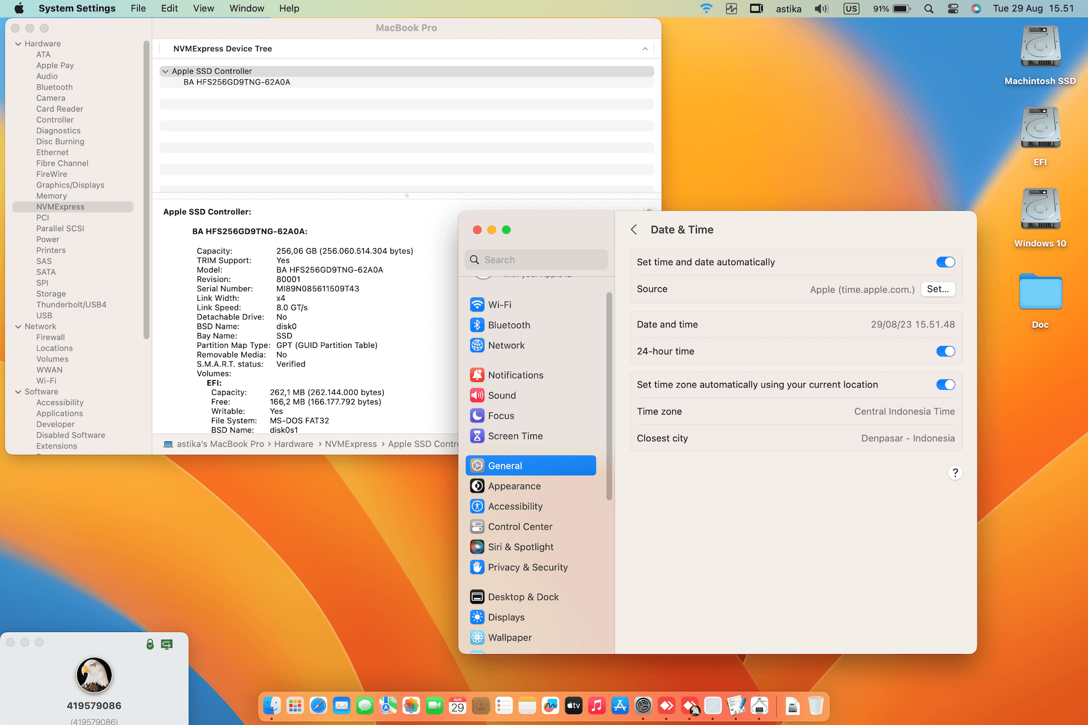Collapse the Software tree section
The height and width of the screenshot is (725, 1088).
[x=18, y=392]
